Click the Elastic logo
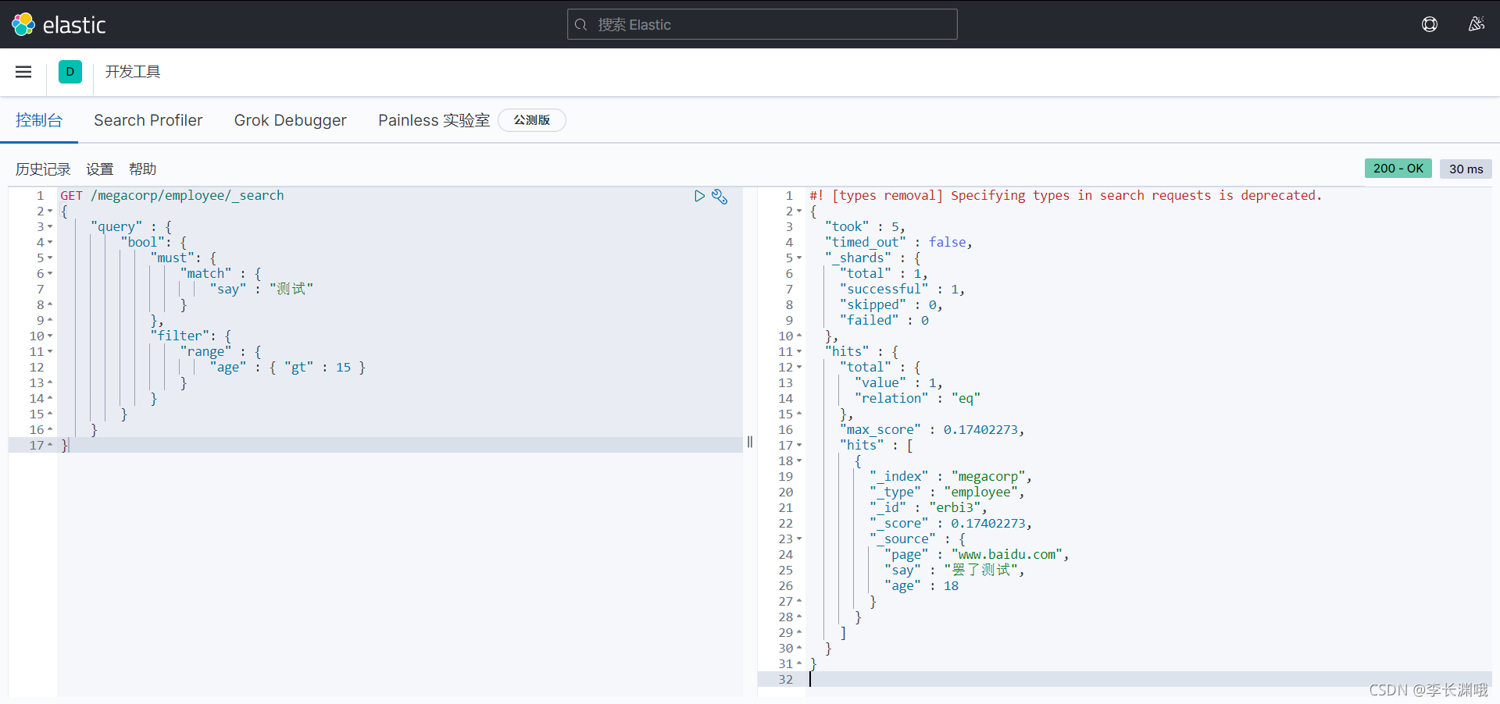The height and width of the screenshot is (704, 1500). coord(59,24)
